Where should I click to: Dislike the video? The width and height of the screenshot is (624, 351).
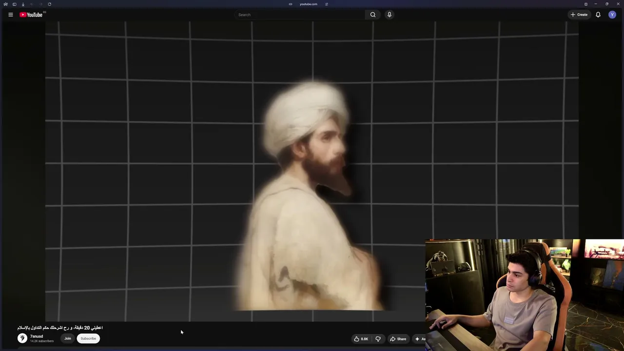378,339
